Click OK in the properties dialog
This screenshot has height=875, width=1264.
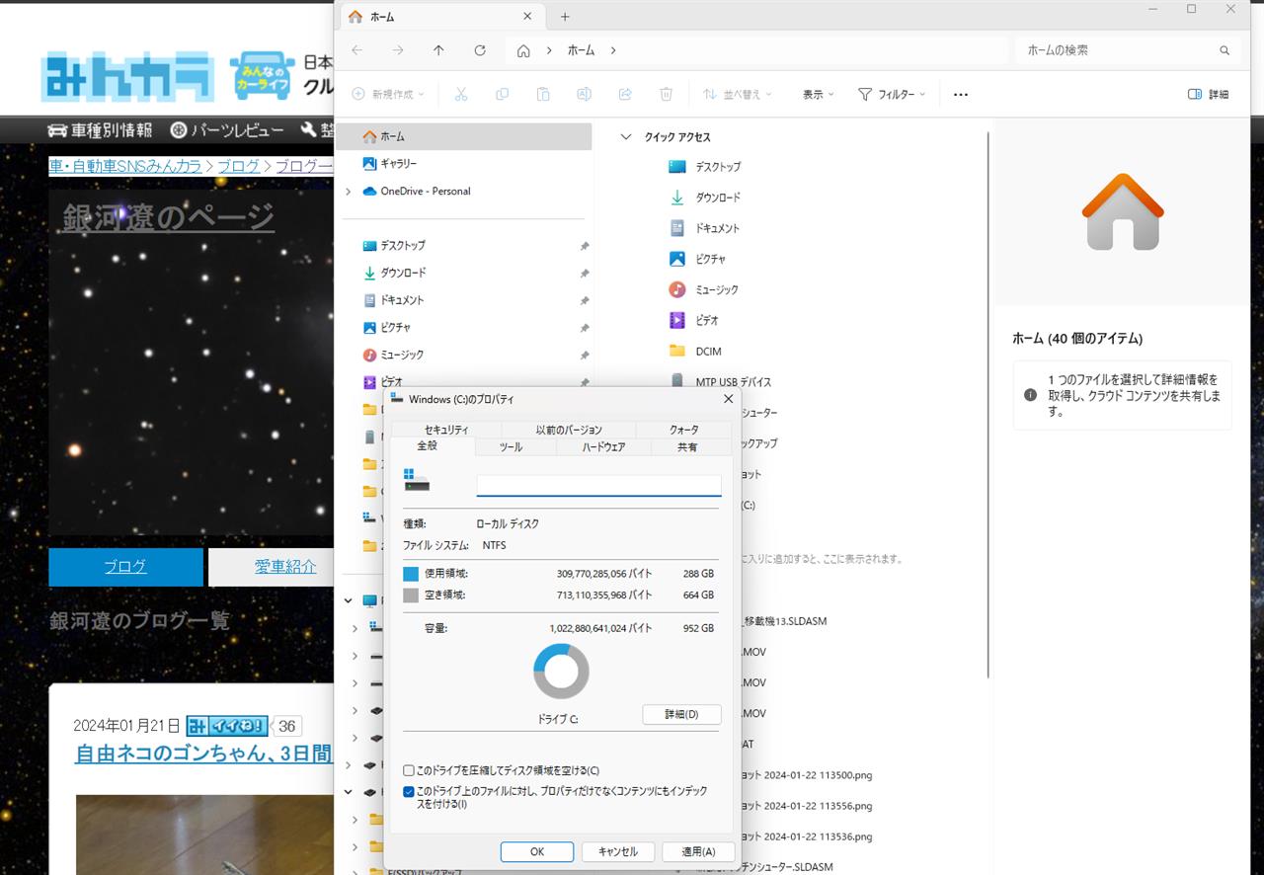click(537, 851)
